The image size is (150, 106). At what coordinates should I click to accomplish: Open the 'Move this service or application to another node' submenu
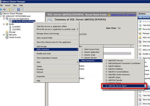tap(56, 29)
